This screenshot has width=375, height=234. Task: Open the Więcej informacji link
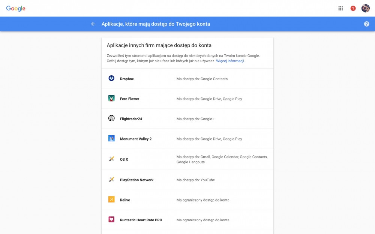click(230, 61)
